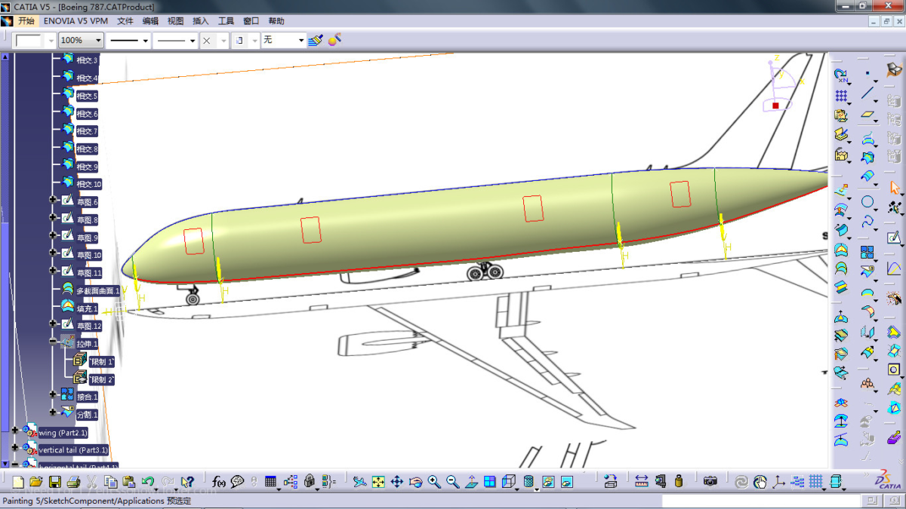The width and height of the screenshot is (906, 509).
Task: Open the 视图 menu
Action: 175,21
